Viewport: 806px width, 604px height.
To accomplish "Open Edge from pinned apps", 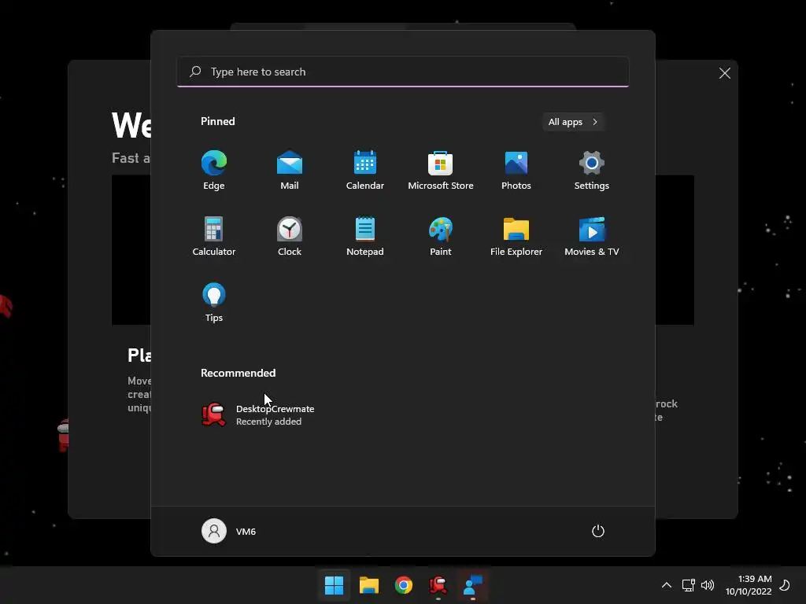I will (x=214, y=170).
